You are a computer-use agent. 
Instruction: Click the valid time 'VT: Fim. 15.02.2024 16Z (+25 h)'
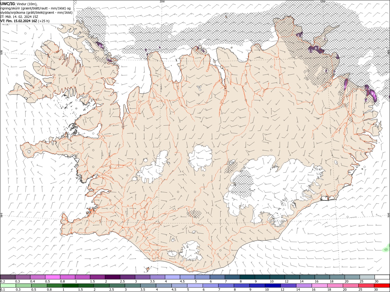pos(25,21)
